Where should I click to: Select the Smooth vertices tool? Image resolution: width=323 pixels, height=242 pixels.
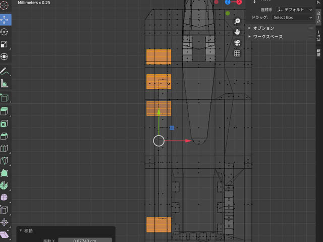pos(5,198)
